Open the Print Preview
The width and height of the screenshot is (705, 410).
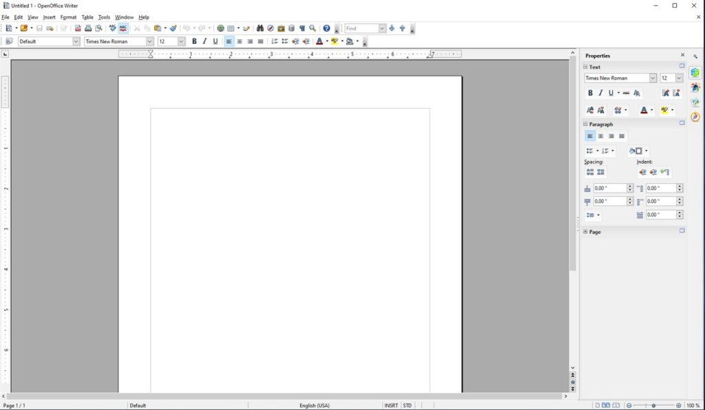click(x=99, y=28)
